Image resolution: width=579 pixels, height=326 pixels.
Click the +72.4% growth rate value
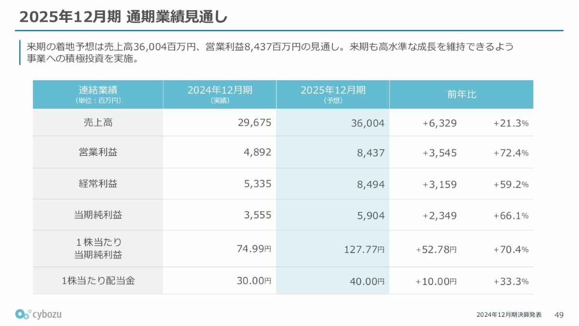coord(511,154)
